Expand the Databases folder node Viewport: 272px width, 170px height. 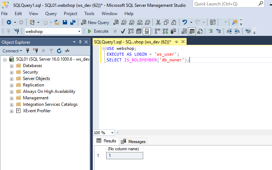[11, 66]
